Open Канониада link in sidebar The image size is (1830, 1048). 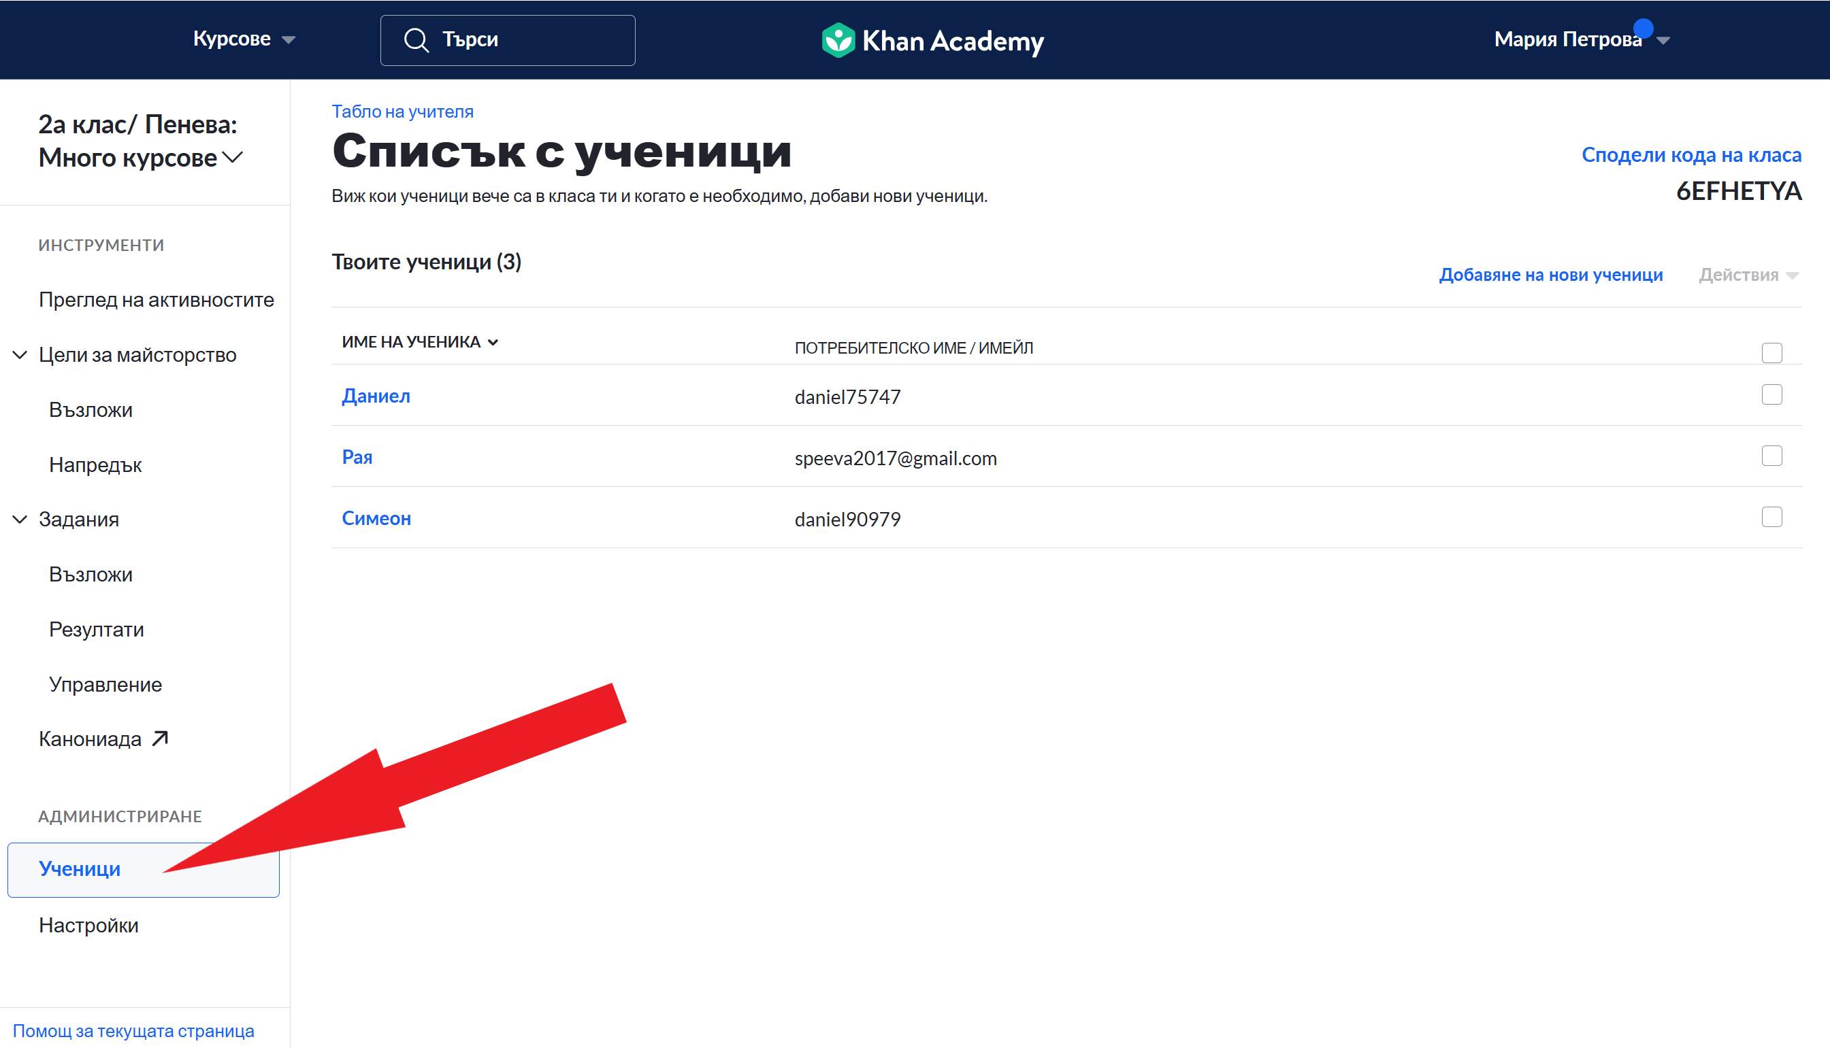point(90,739)
